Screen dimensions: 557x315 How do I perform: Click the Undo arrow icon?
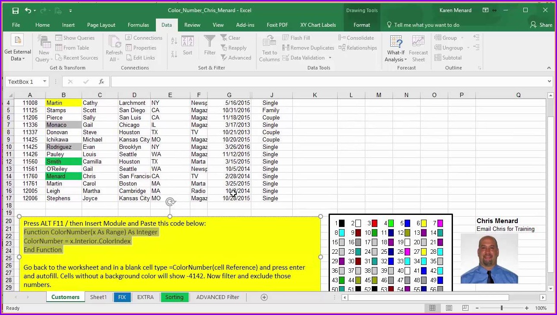[28, 10]
